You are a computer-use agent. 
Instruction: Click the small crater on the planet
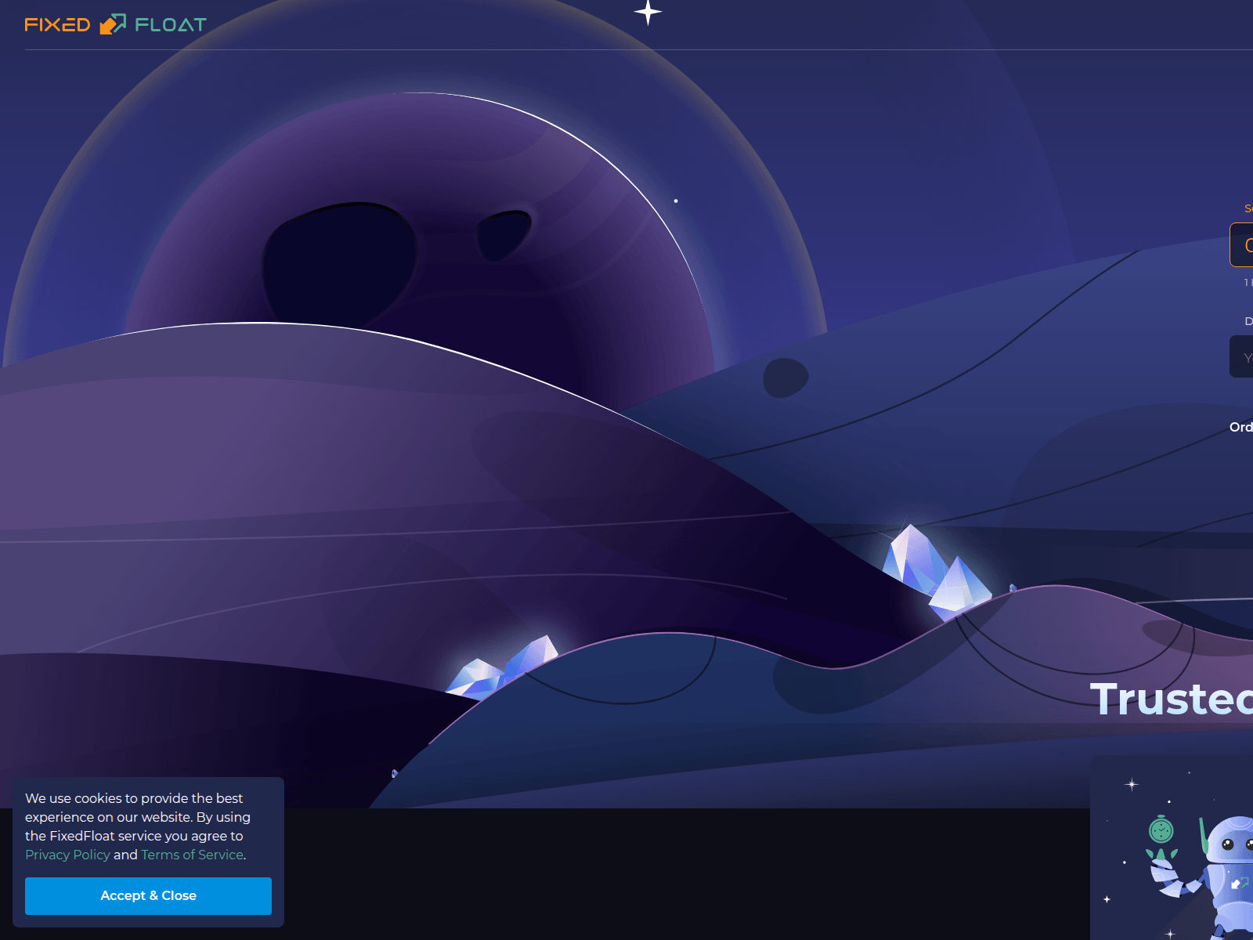click(504, 233)
